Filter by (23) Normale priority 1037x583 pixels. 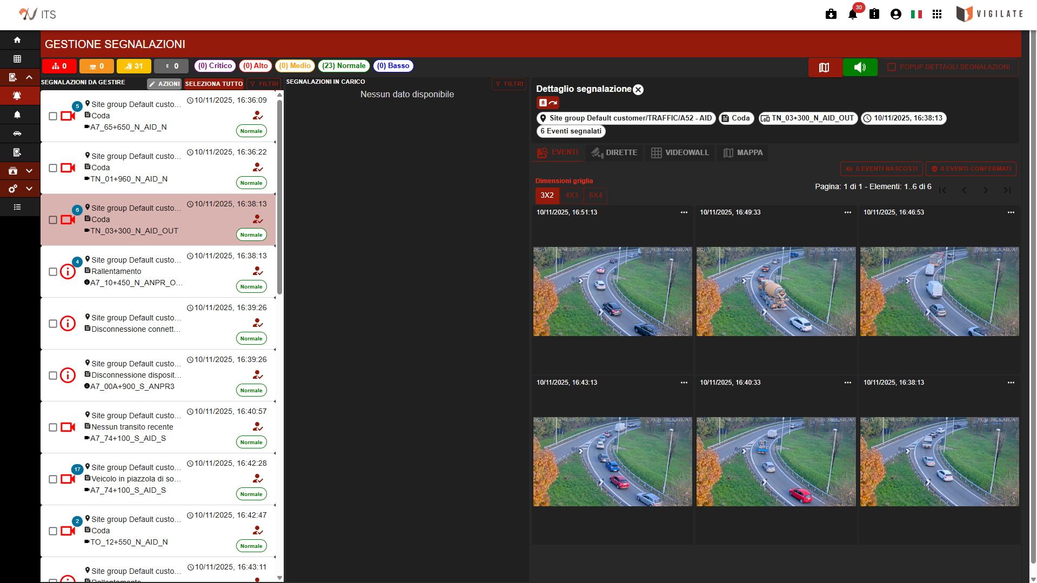[344, 66]
